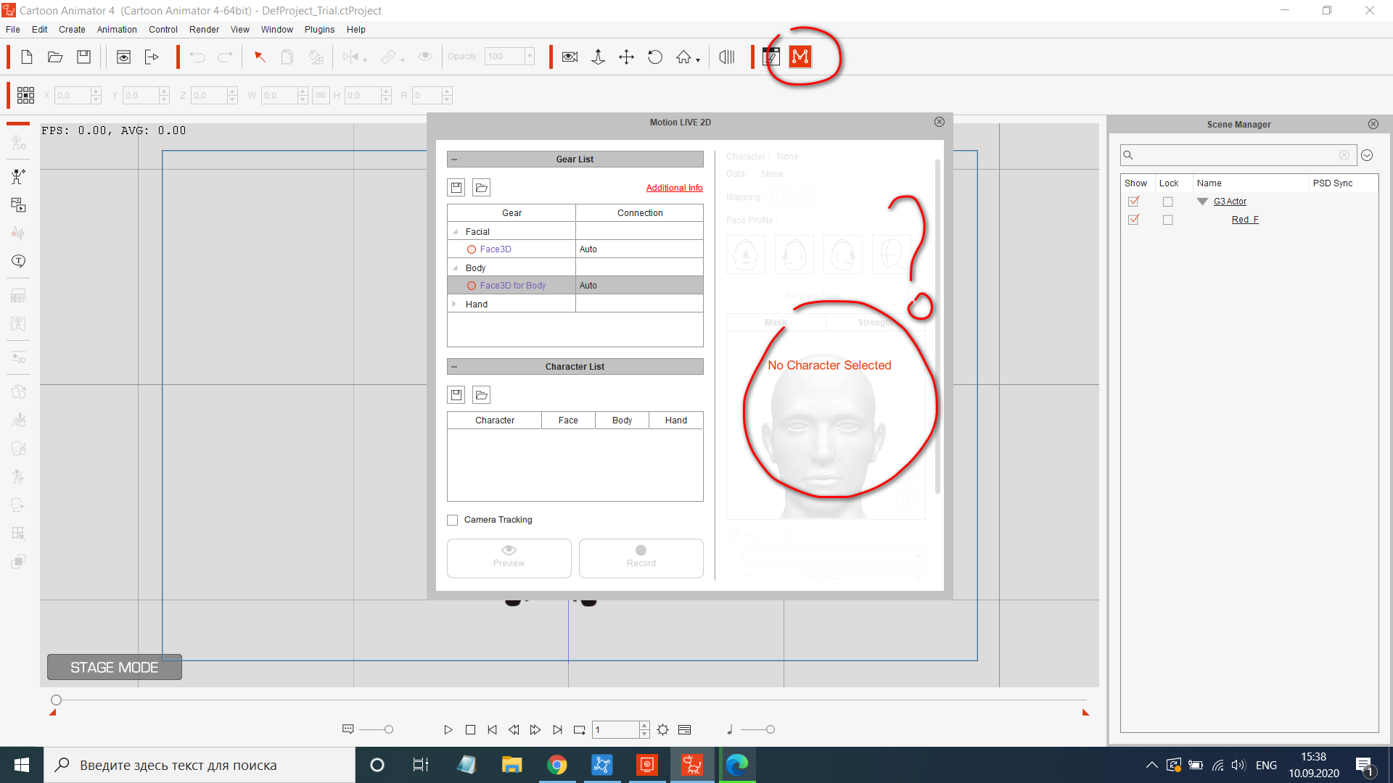Viewport: 1393px width, 783px height.
Task: Load a Character List file
Action: point(482,395)
